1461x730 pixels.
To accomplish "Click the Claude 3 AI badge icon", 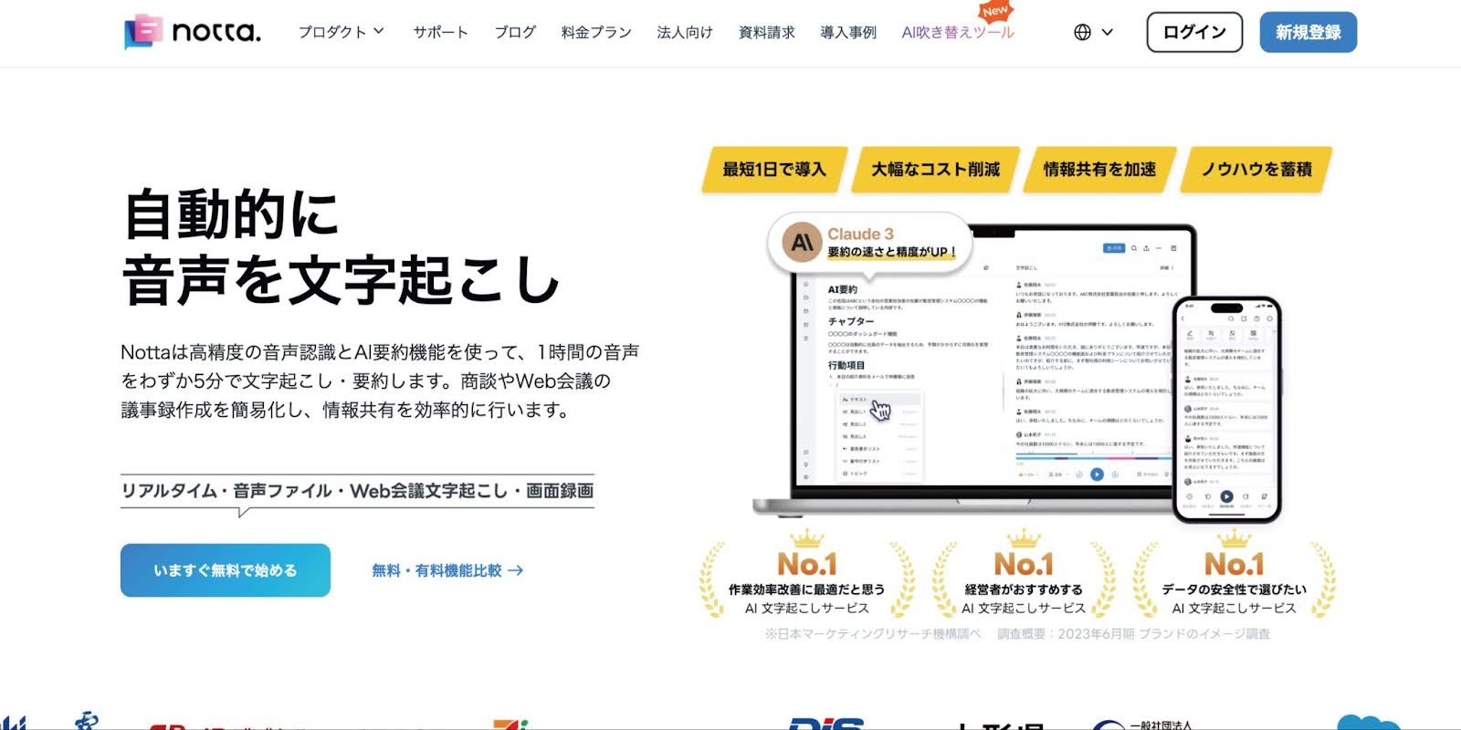I will [x=802, y=243].
